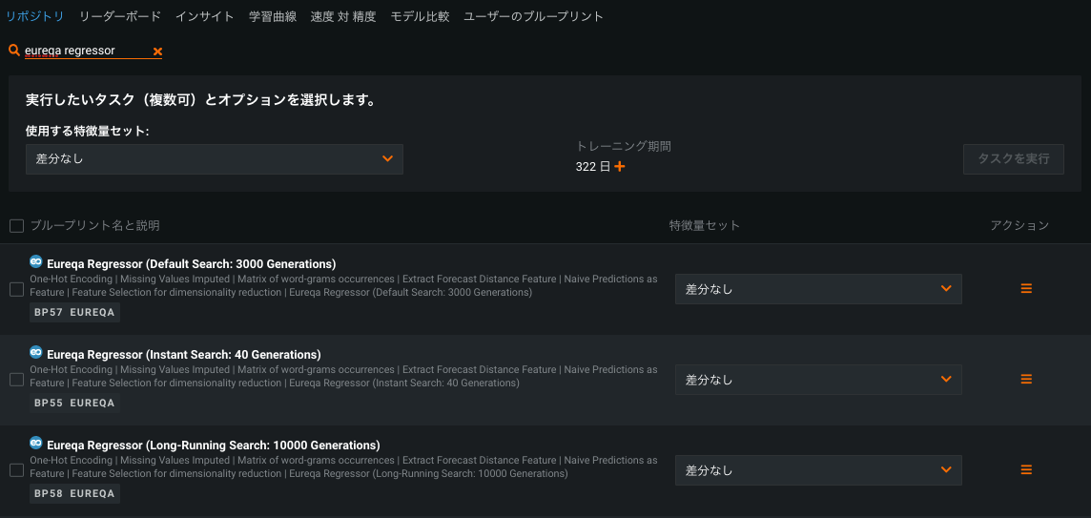Click Eureqa logo icon of Long-Running Search blueprint
The height and width of the screenshot is (518, 1091).
(x=36, y=443)
